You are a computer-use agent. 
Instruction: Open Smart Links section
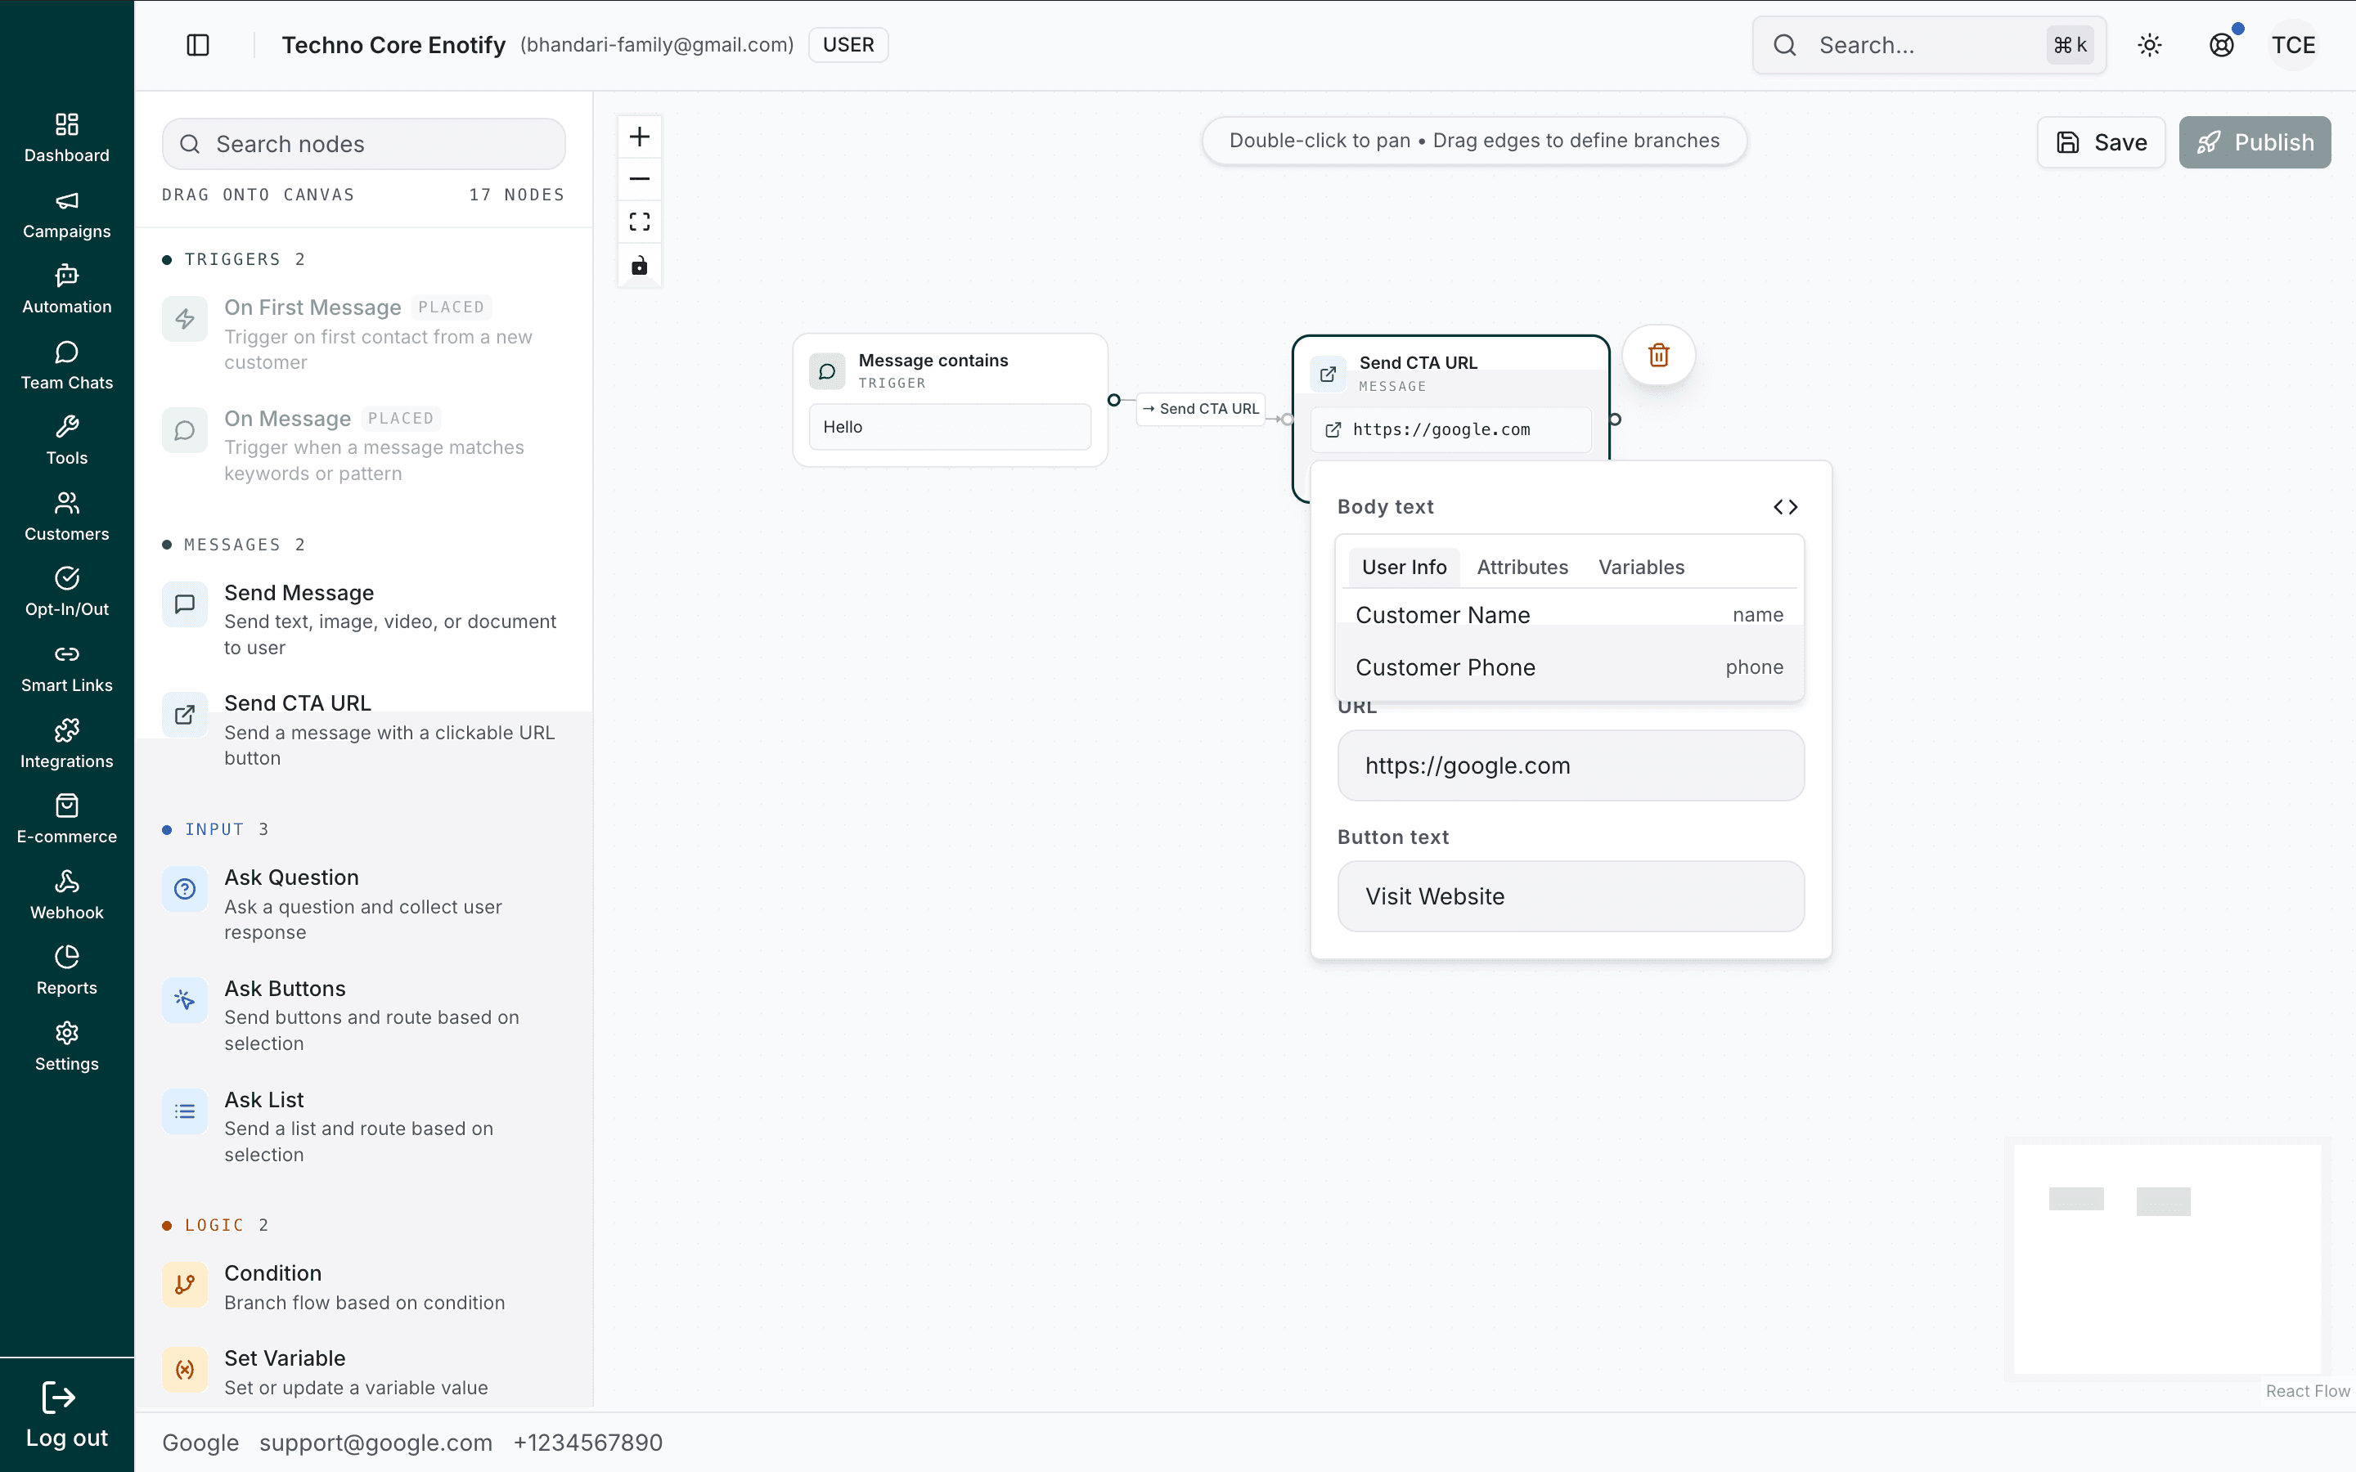coord(66,666)
